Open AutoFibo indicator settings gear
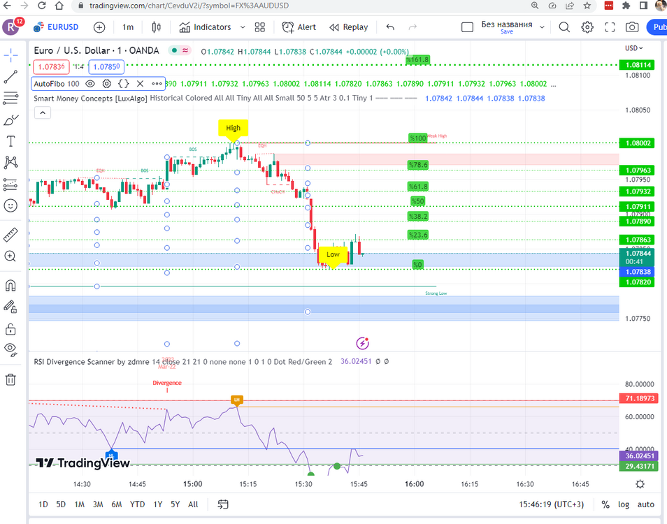Image resolution: width=667 pixels, height=524 pixels. [107, 84]
